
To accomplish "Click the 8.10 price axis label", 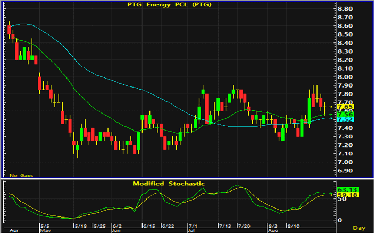I will click(345, 68).
